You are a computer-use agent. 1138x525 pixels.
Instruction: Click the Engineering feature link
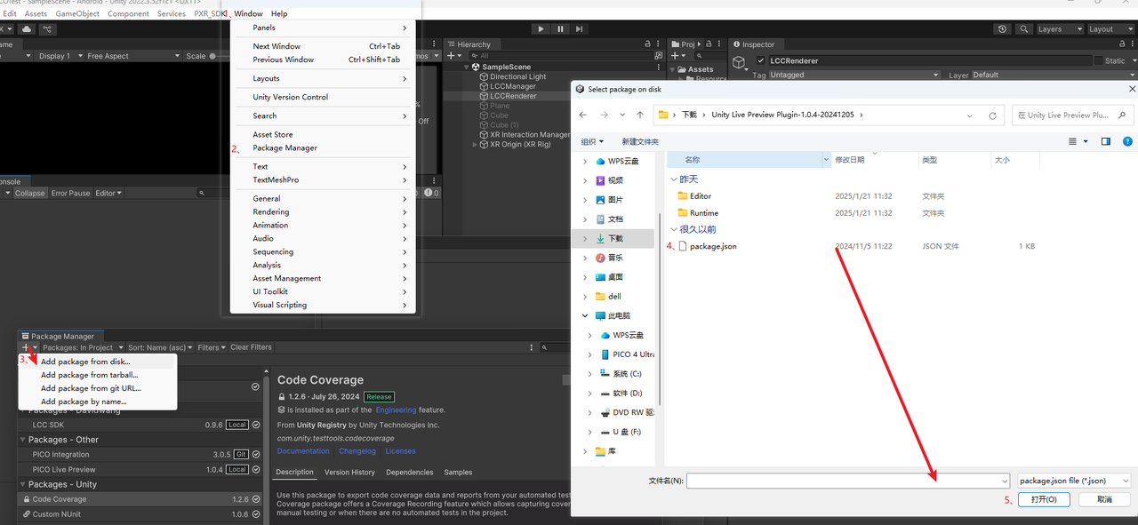(x=396, y=410)
